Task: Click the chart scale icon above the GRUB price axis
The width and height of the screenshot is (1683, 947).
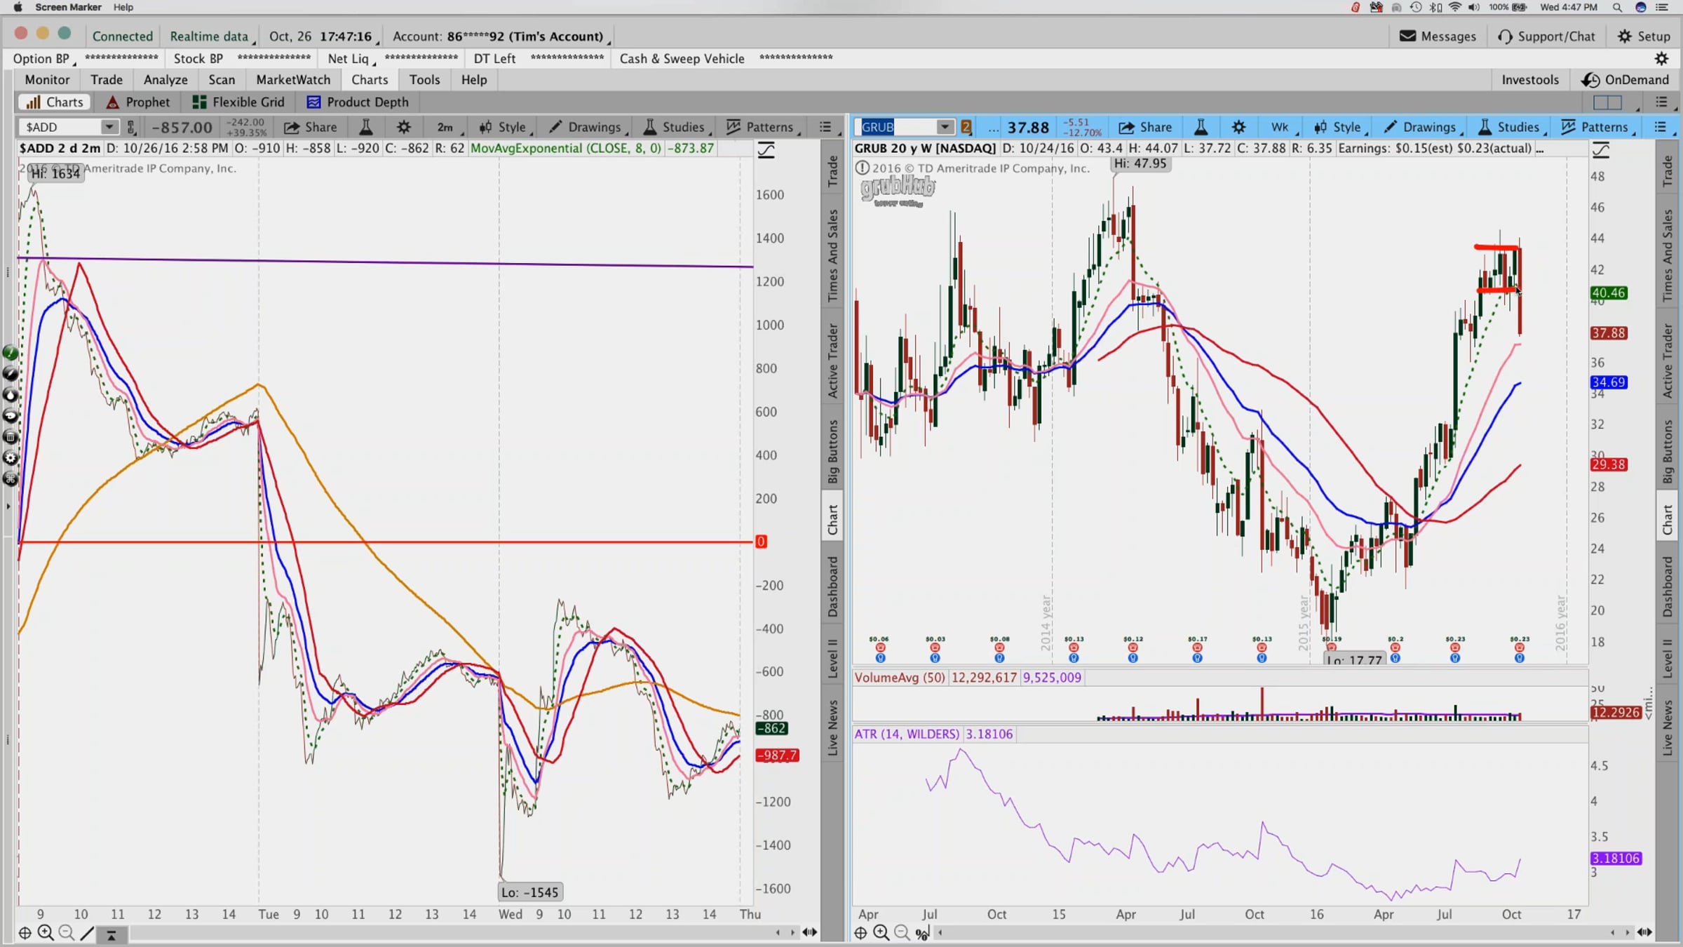Action: 1601,149
